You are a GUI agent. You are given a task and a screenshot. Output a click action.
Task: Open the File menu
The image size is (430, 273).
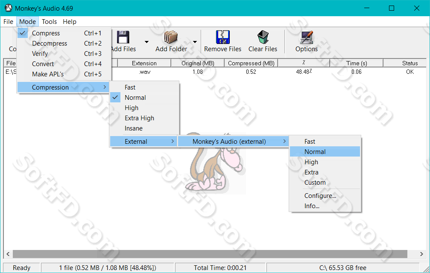(x=8, y=22)
